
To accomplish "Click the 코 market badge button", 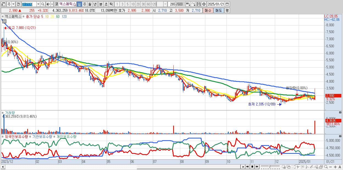I will point(56,4).
